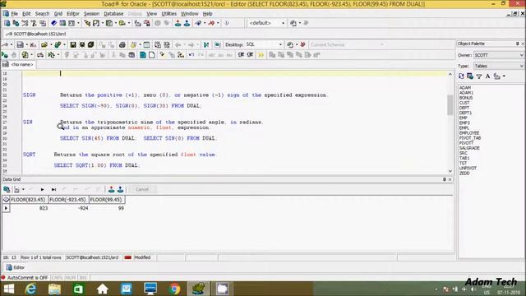
Task: Open File Explorer from taskbar
Action: 54,289
